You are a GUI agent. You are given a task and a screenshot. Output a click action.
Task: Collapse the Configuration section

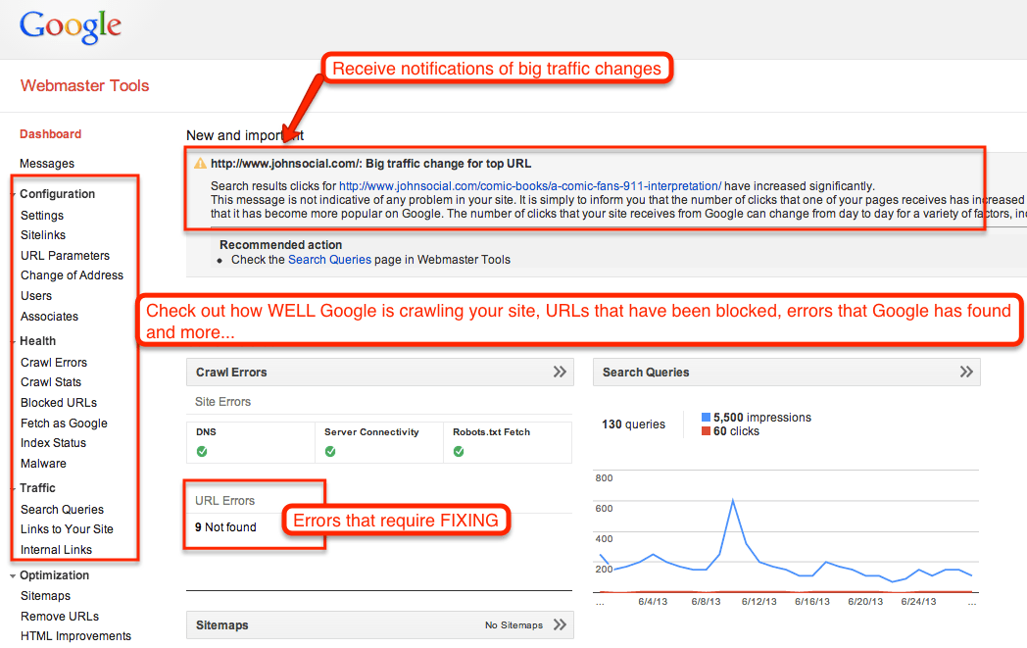point(13,194)
